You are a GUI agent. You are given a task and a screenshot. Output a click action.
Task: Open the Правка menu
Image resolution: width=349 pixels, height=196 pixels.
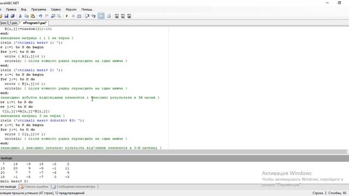11,9
